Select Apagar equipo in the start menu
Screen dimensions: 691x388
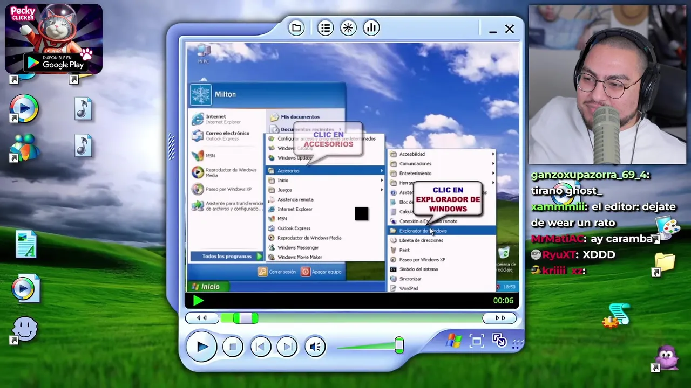pyautogui.click(x=321, y=272)
